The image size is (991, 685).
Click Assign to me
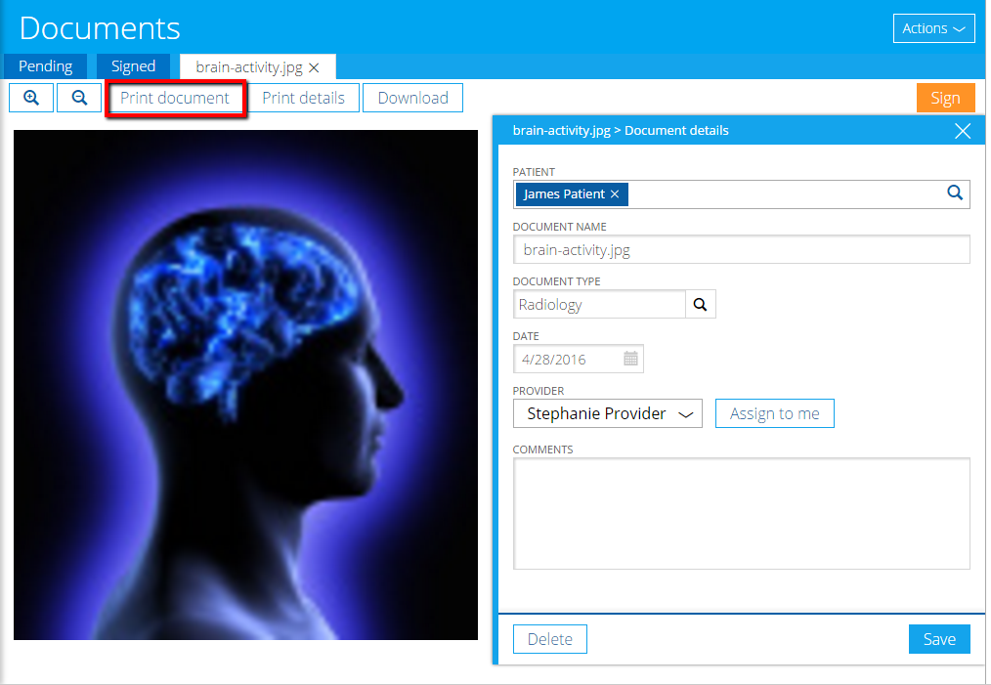tap(774, 413)
